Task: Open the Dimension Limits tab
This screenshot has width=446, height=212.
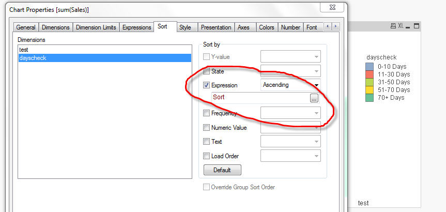Action: (96, 27)
